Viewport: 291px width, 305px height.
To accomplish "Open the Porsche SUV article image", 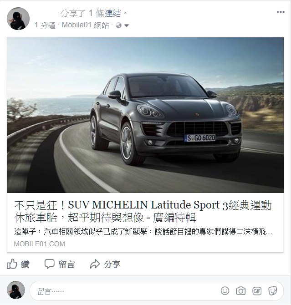I will (145, 115).
